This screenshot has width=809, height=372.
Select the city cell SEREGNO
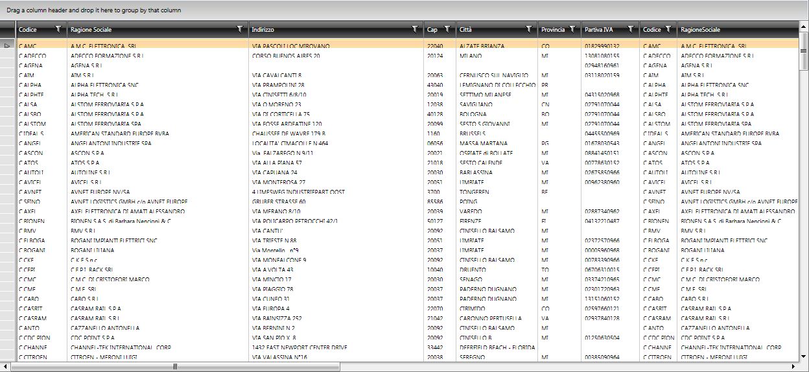point(497,357)
